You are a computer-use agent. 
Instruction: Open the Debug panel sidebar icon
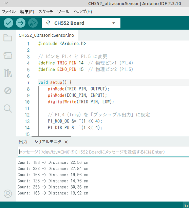8,91
